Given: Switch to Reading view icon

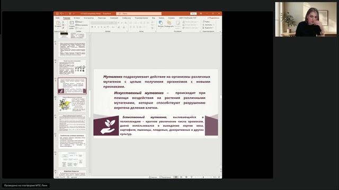Looking at the screenshot, I should point(186,177).
